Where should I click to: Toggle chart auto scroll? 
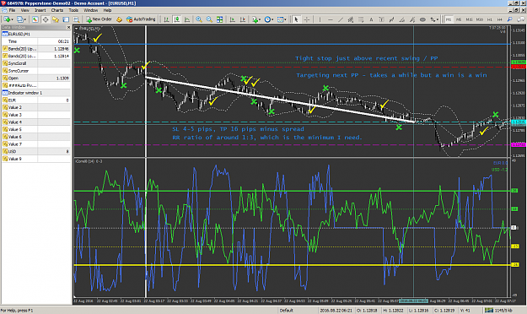pyautogui.click(x=232, y=19)
